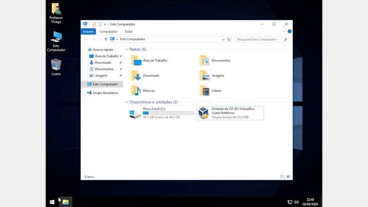Click the Explorer window system icon in title bar

pyautogui.click(x=85, y=24)
